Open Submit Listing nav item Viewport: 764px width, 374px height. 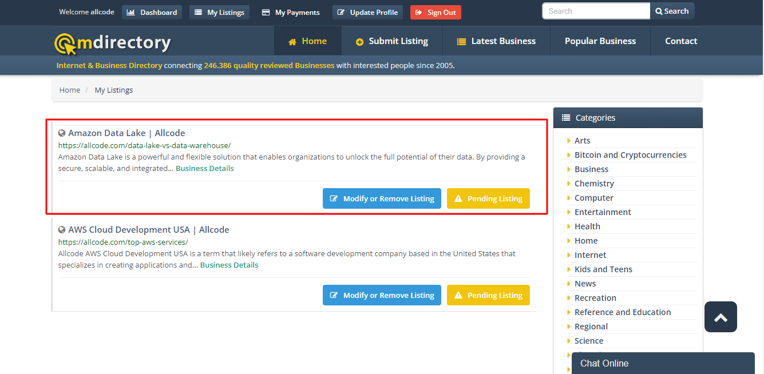click(x=392, y=41)
